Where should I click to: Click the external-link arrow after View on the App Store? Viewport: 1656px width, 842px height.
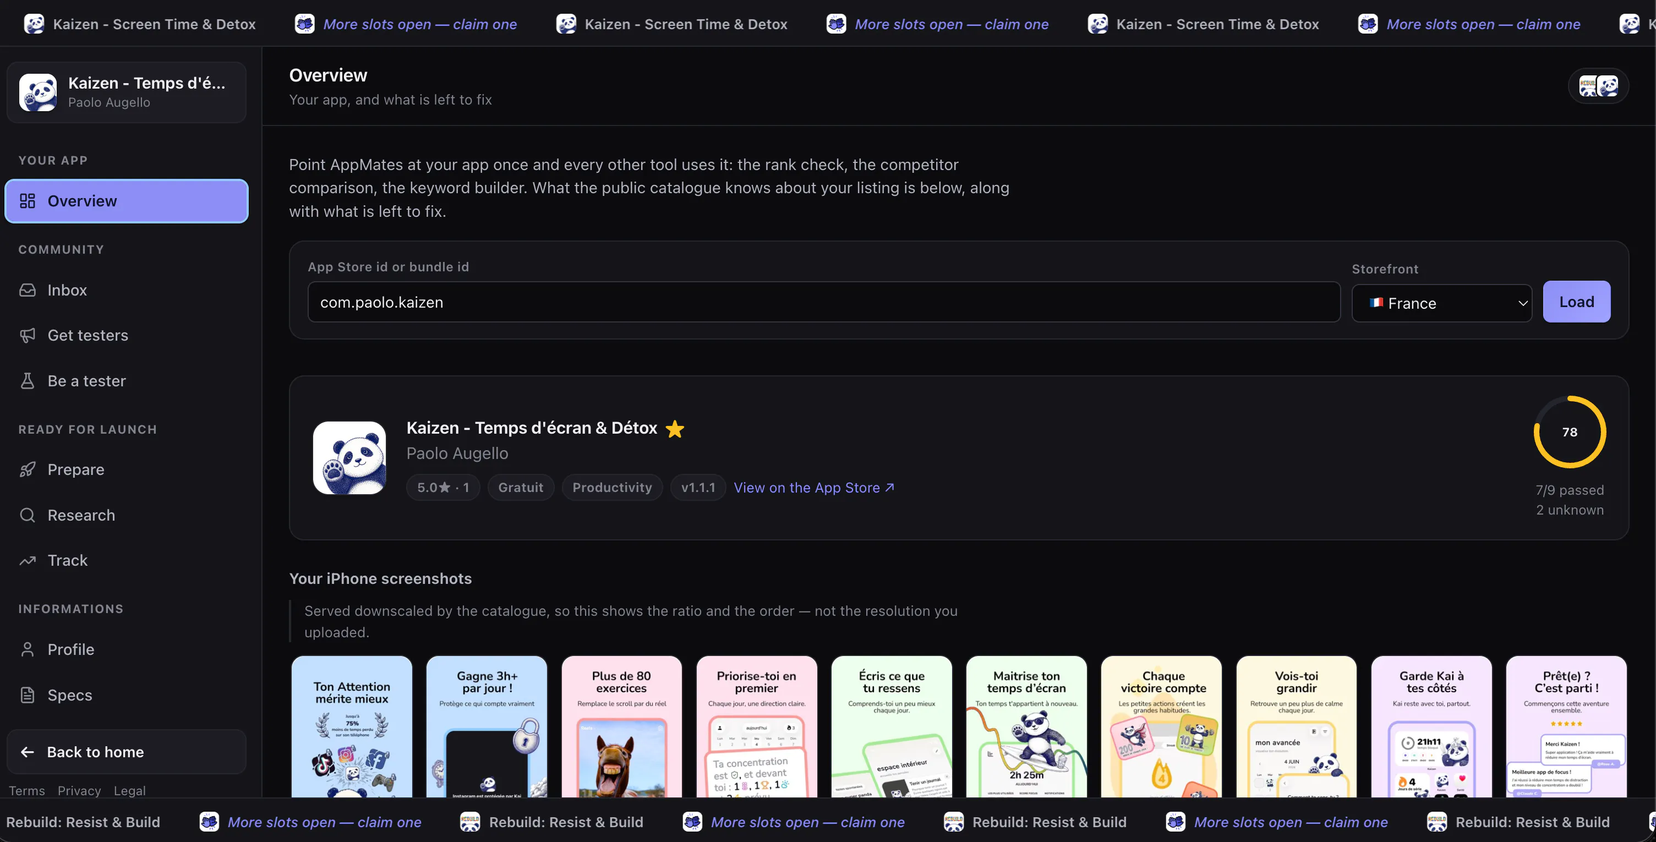coord(890,487)
